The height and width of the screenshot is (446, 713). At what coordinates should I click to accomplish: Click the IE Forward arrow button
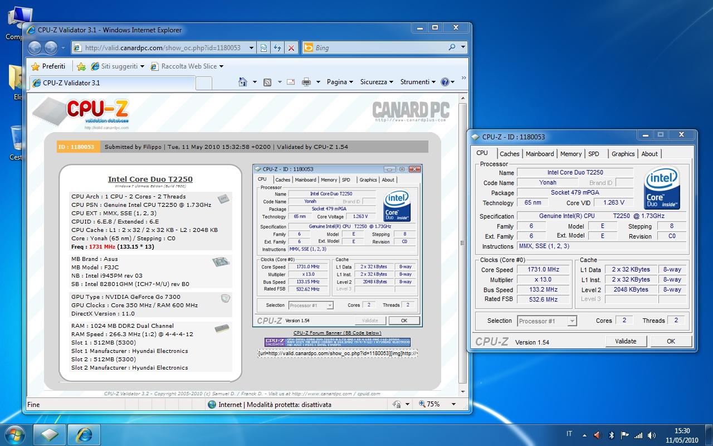51,48
